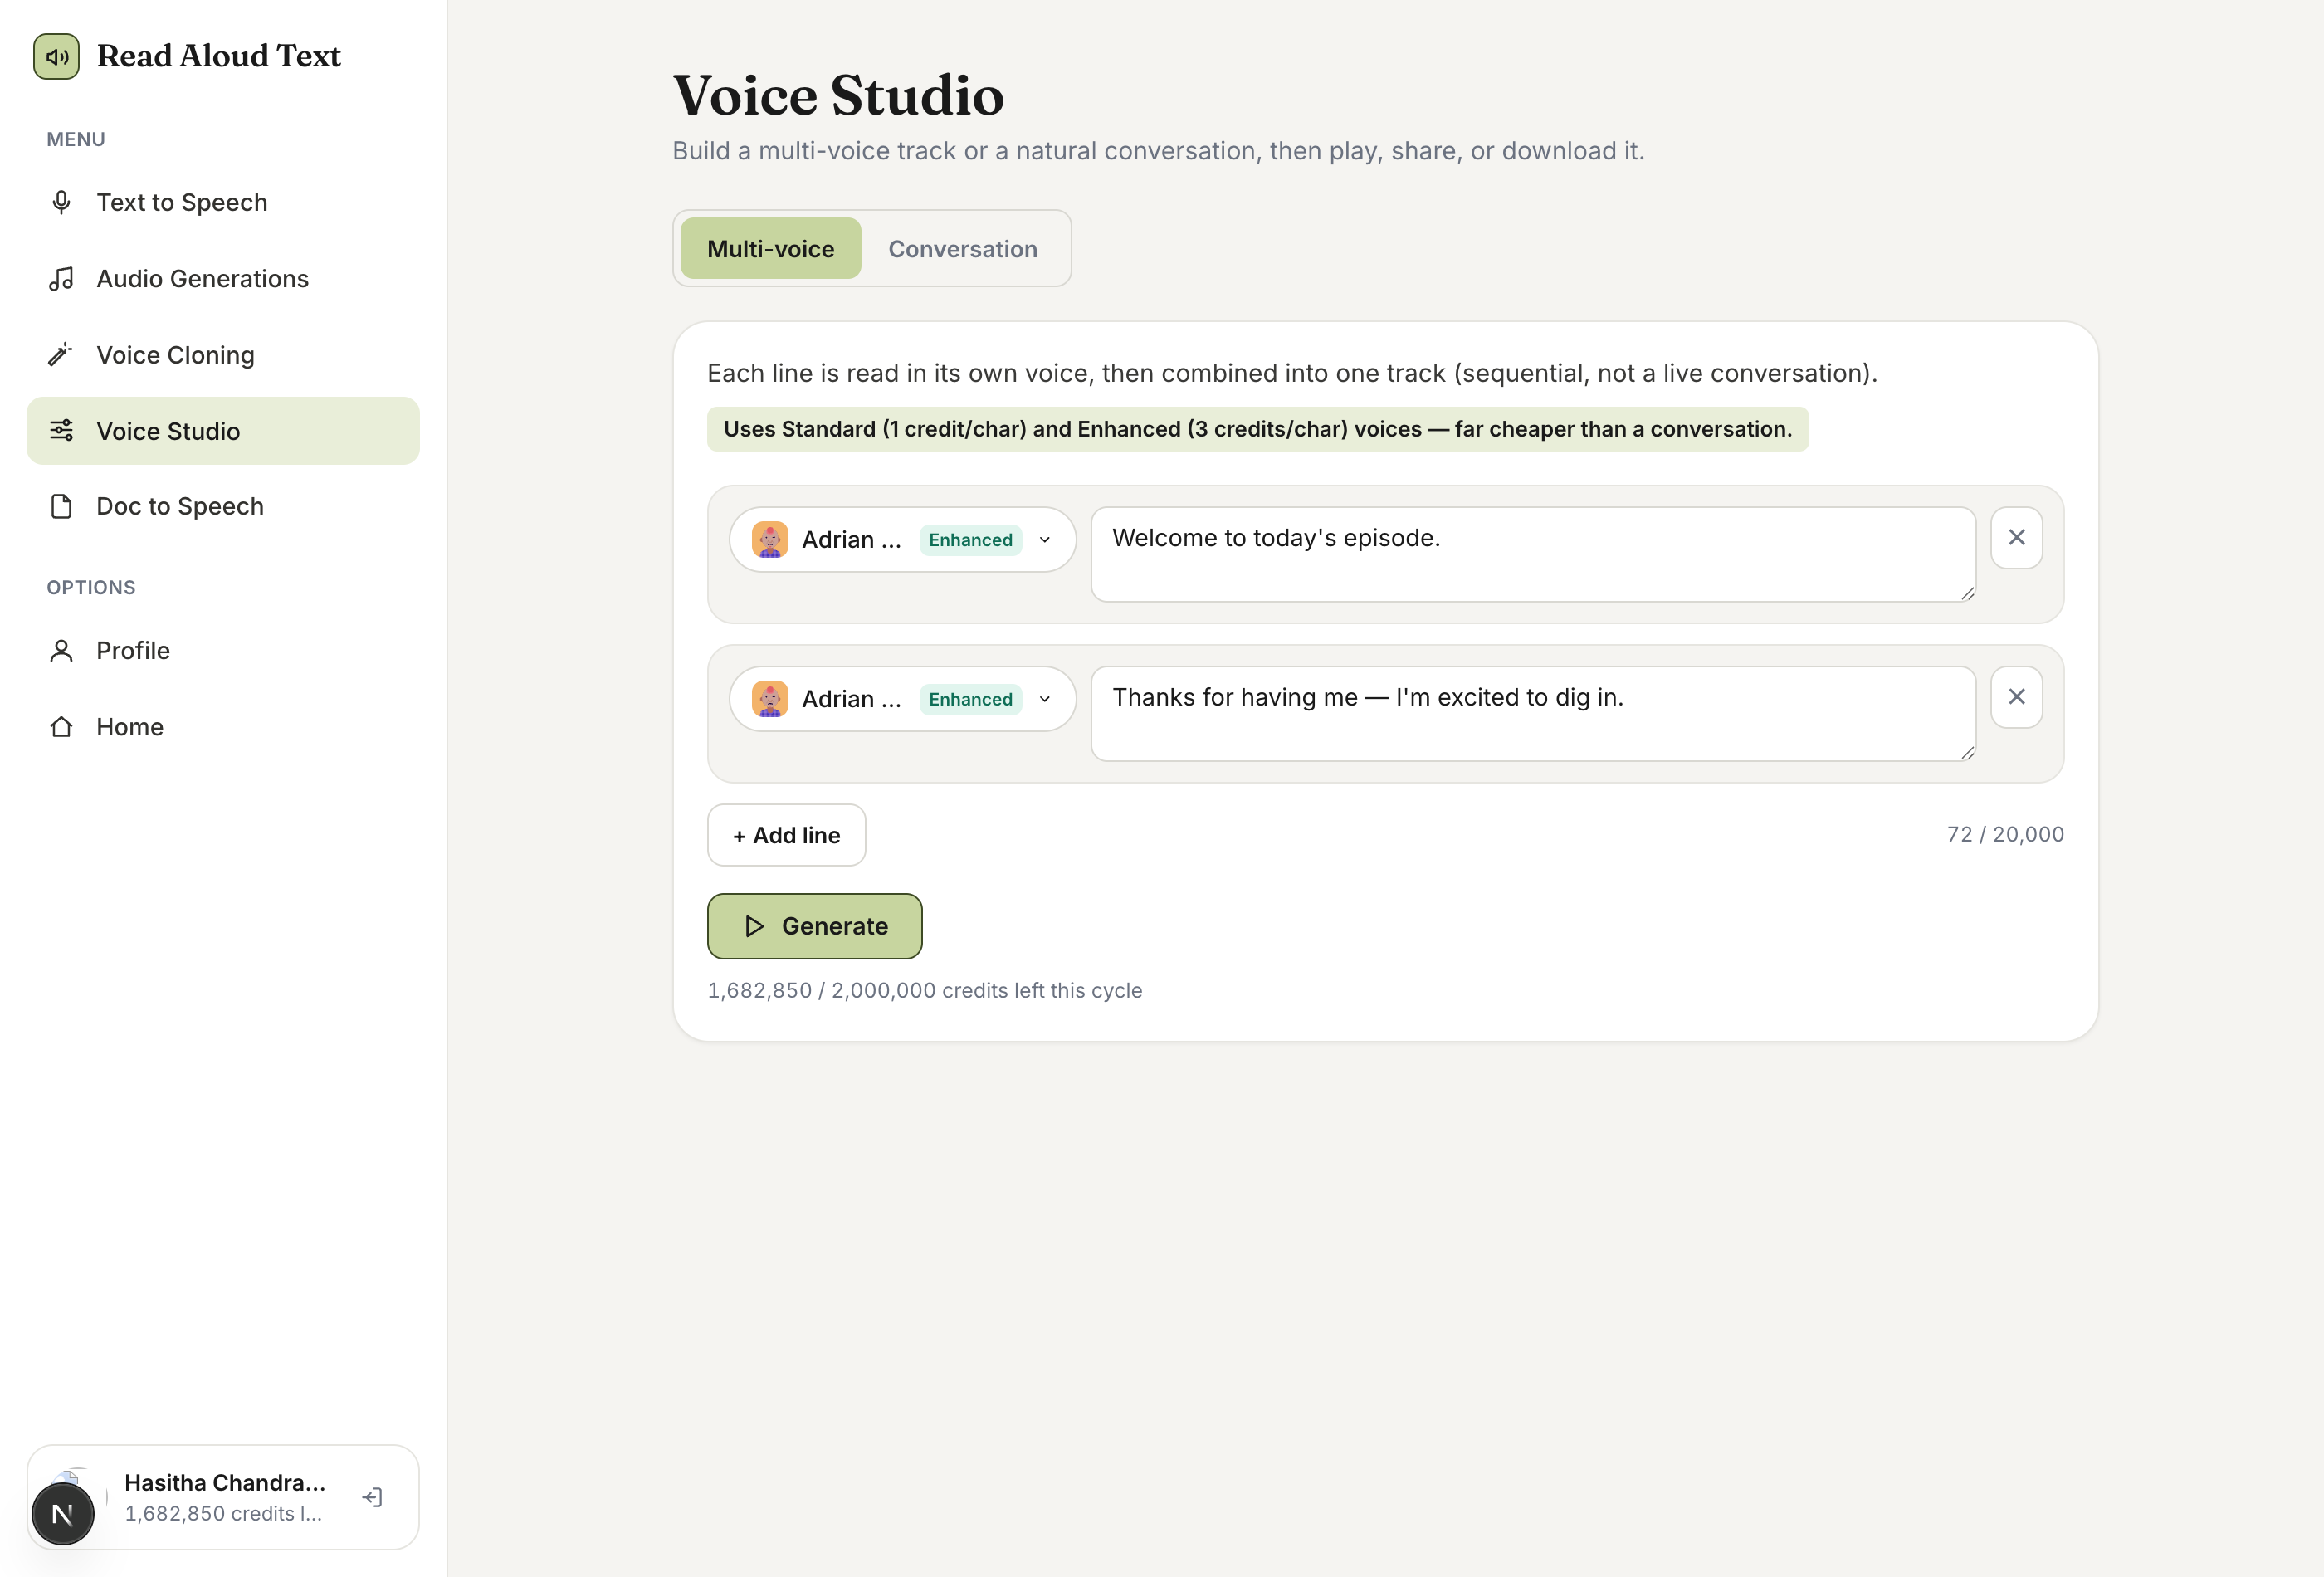The height and width of the screenshot is (1577, 2324).
Task: Click the house icon beside Home
Action: pos(61,726)
